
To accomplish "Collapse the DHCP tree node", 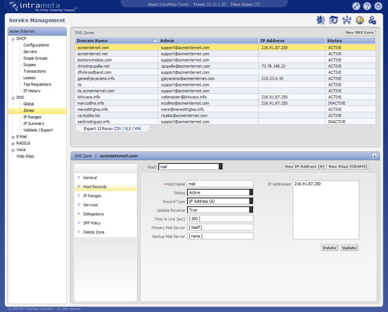I will [13, 39].
